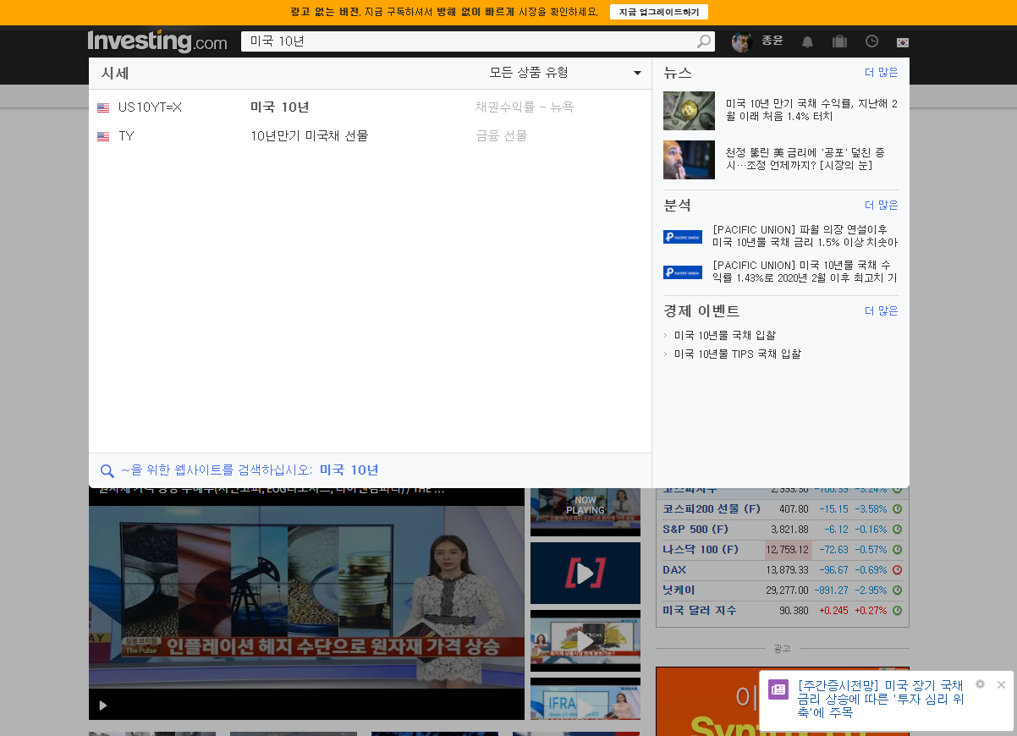
Task: Click the purple news icon in notification popup
Action: click(778, 689)
